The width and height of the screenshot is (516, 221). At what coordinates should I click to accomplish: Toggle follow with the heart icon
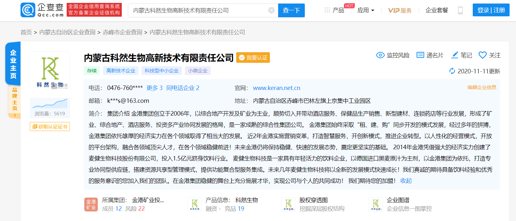pyautogui.click(x=482, y=55)
